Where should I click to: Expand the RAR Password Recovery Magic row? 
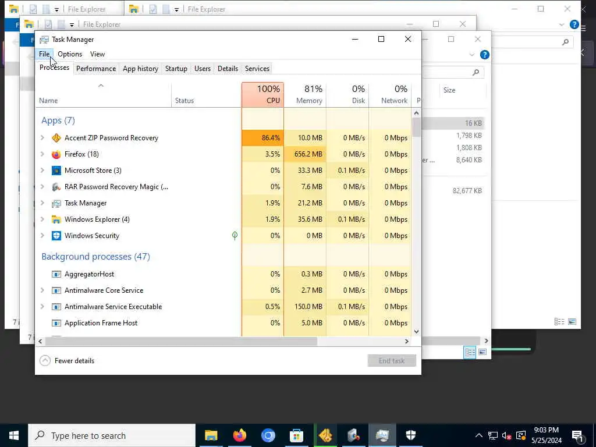pyautogui.click(x=42, y=187)
